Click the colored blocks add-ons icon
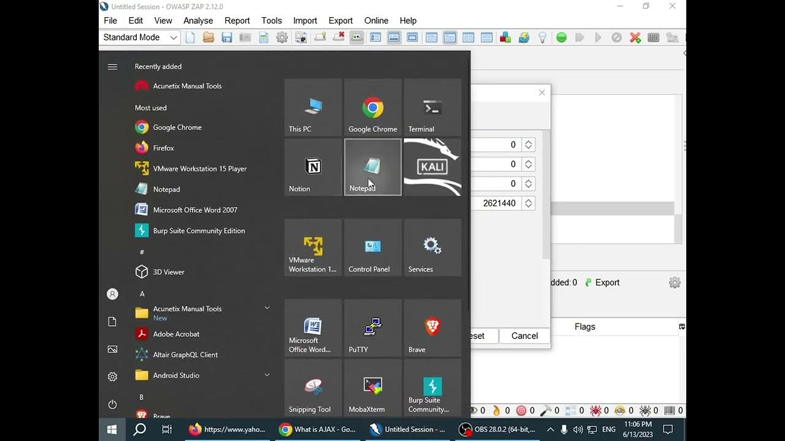The width and height of the screenshot is (785, 441). (505, 37)
